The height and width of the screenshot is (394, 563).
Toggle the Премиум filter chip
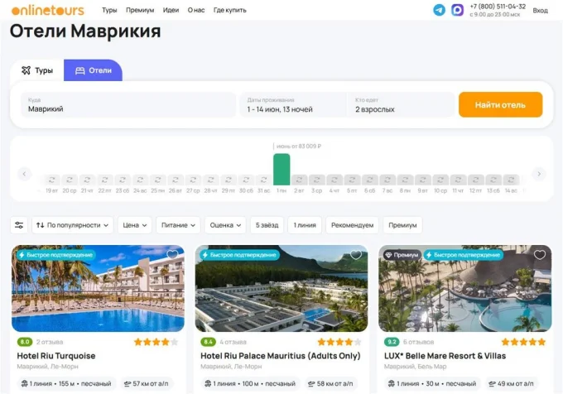(x=402, y=225)
